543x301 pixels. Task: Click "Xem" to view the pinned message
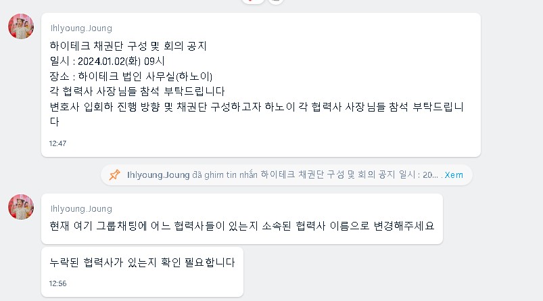pyautogui.click(x=454, y=175)
